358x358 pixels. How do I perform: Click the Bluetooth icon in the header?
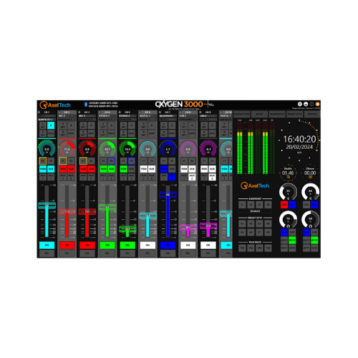click(x=86, y=105)
